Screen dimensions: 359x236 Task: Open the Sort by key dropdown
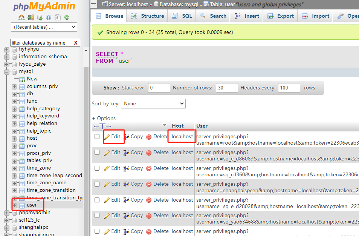coord(154,103)
